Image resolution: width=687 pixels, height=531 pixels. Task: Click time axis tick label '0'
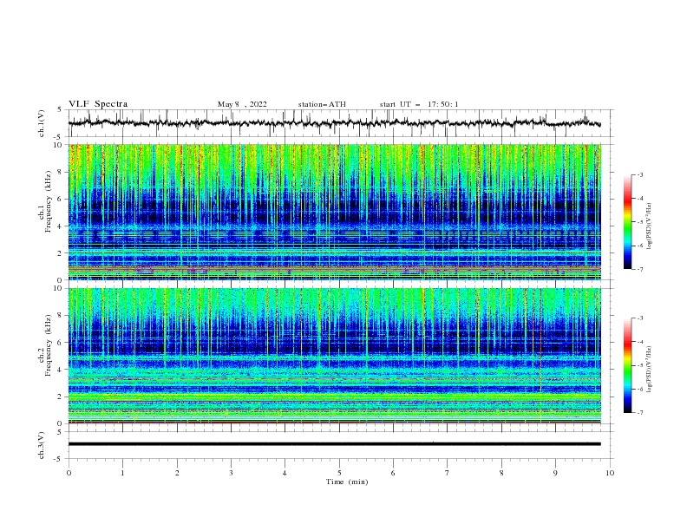click(69, 473)
